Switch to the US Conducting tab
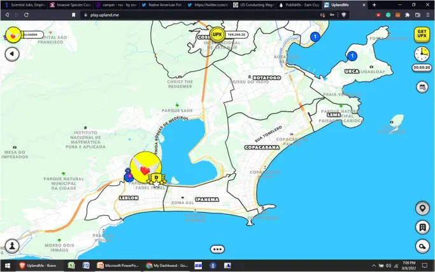 pos(253,5)
